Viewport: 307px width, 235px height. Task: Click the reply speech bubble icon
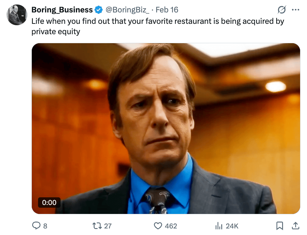[x=36, y=226]
